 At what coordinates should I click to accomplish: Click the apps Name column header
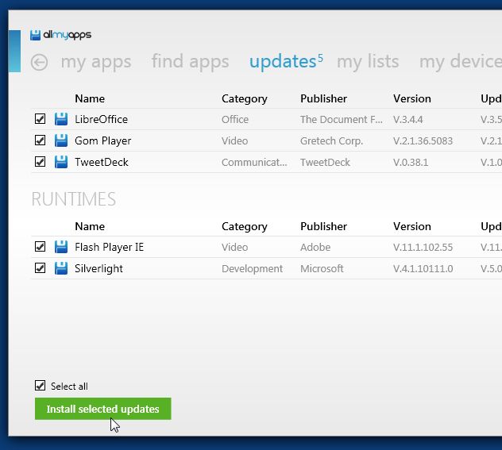click(x=90, y=99)
